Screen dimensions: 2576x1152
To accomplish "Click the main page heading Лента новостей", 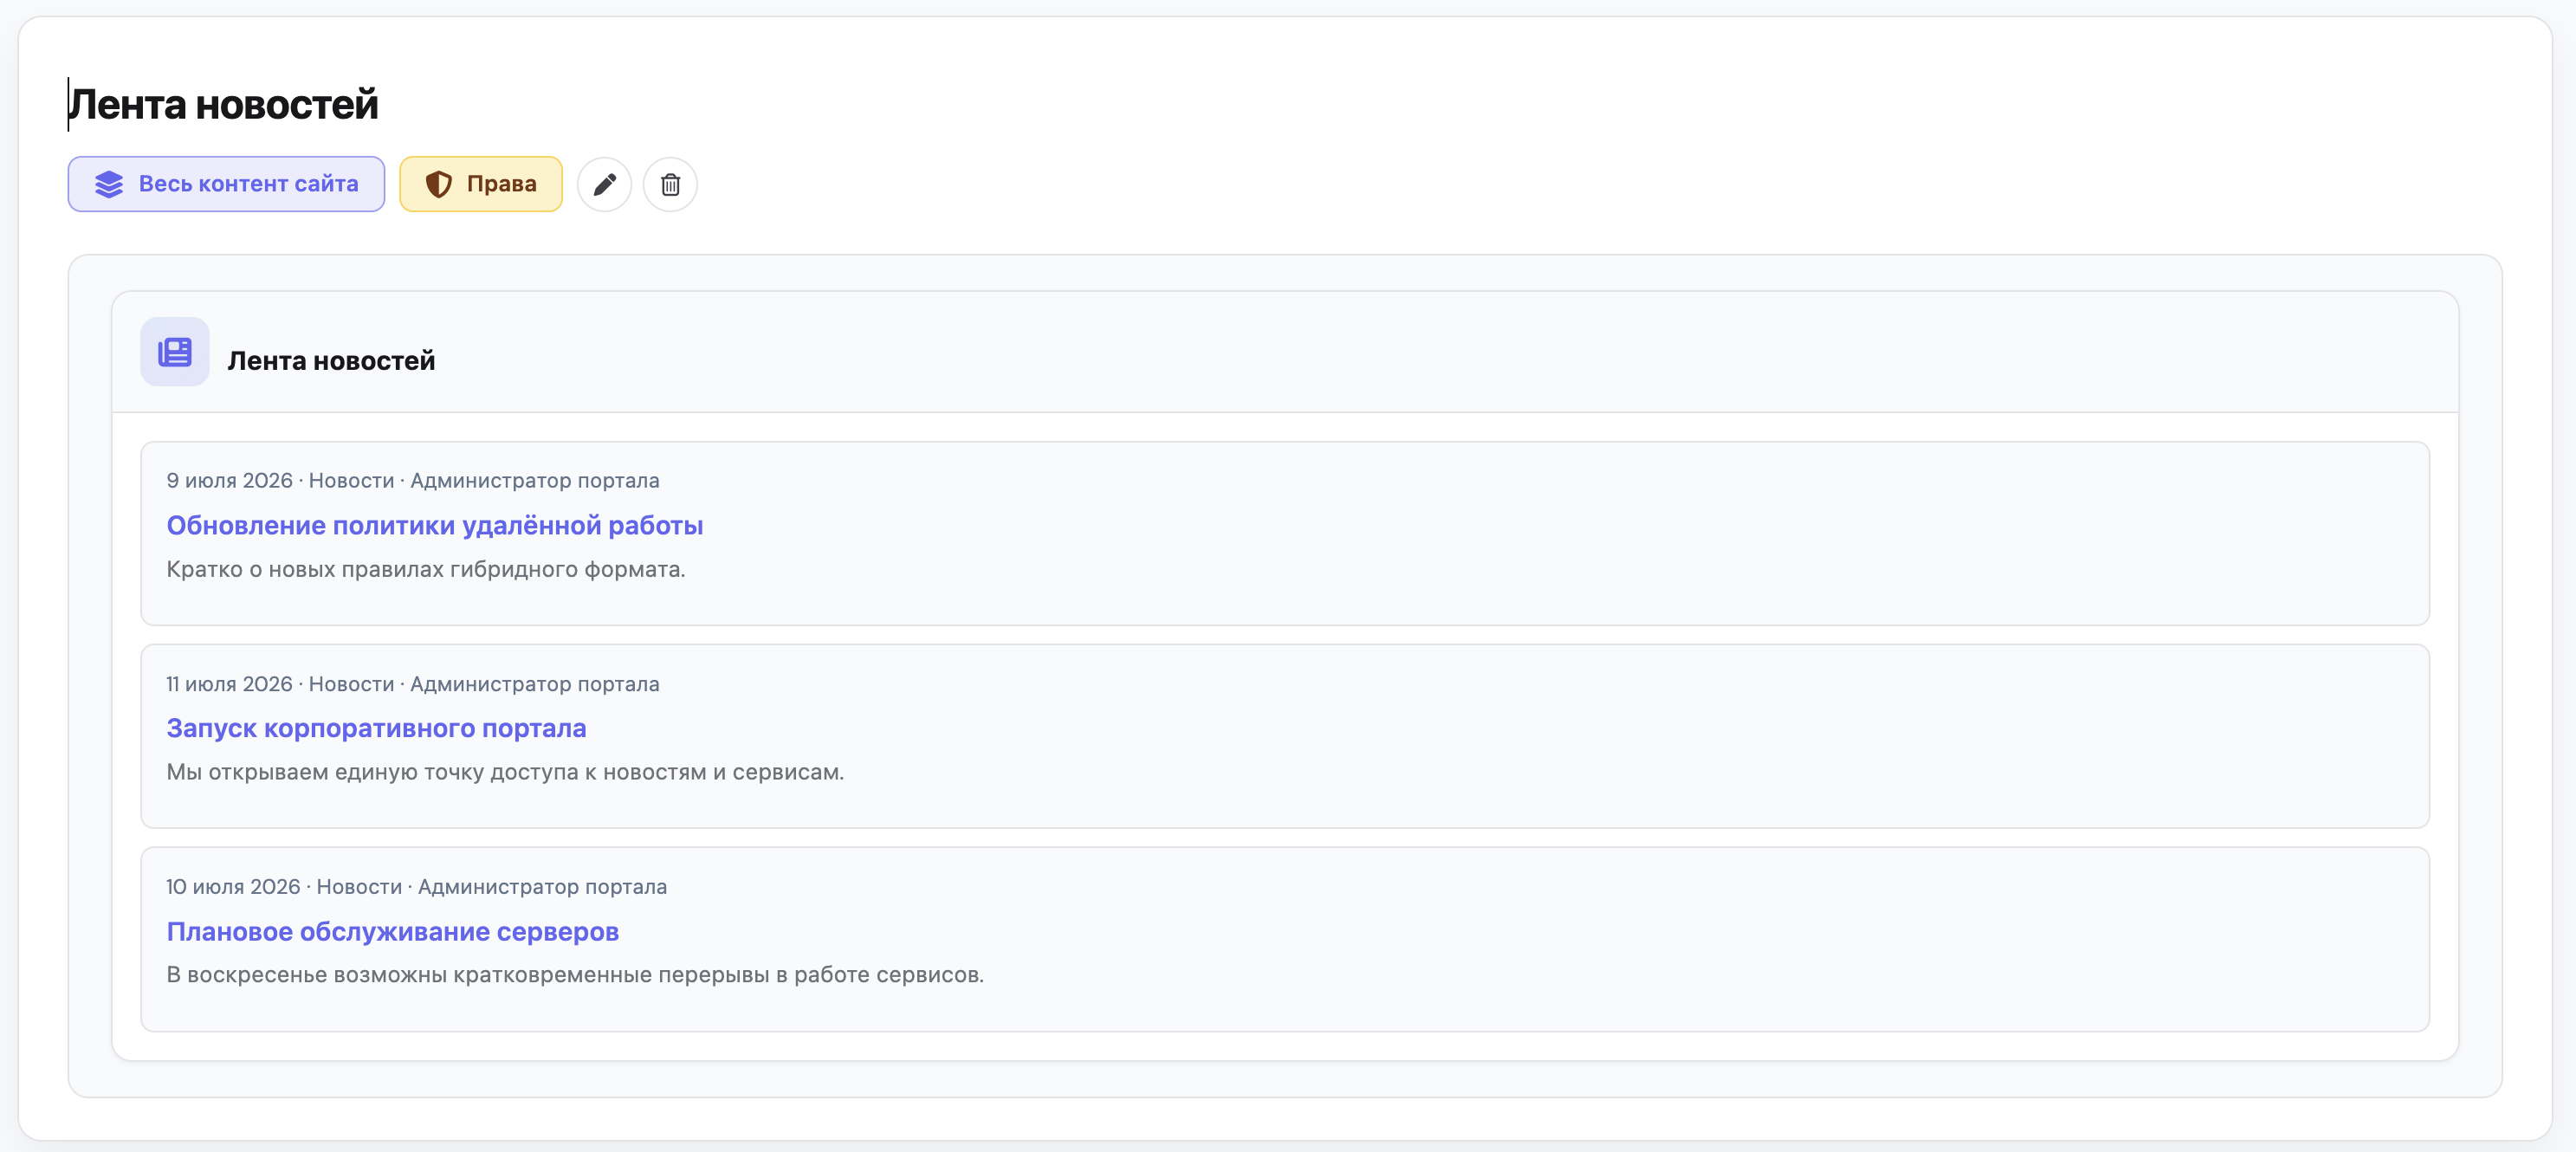I will pyautogui.click(x=223, y=104).
